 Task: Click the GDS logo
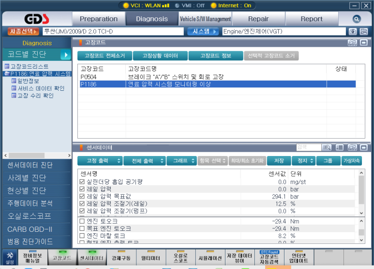click(x=37, y=19)
